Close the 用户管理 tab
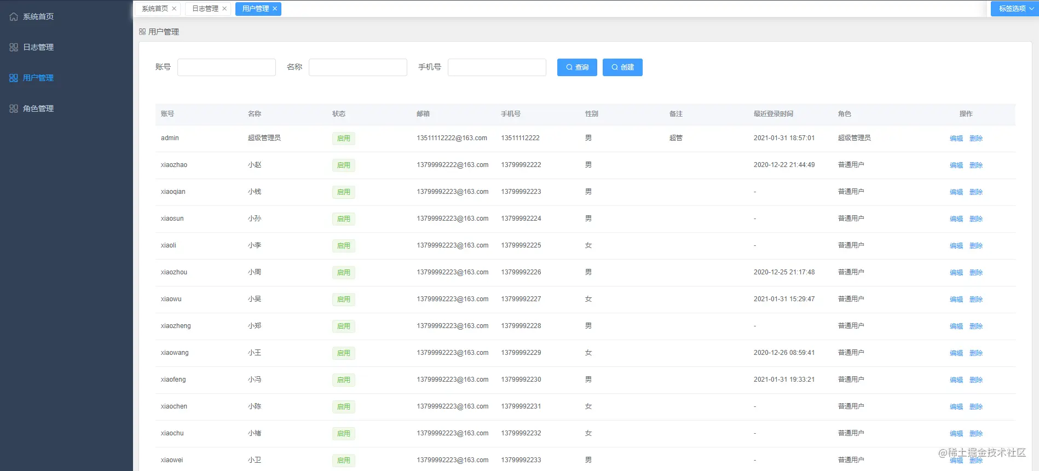Viewport: 1039px width, 471px height. [x=275, y=9]
